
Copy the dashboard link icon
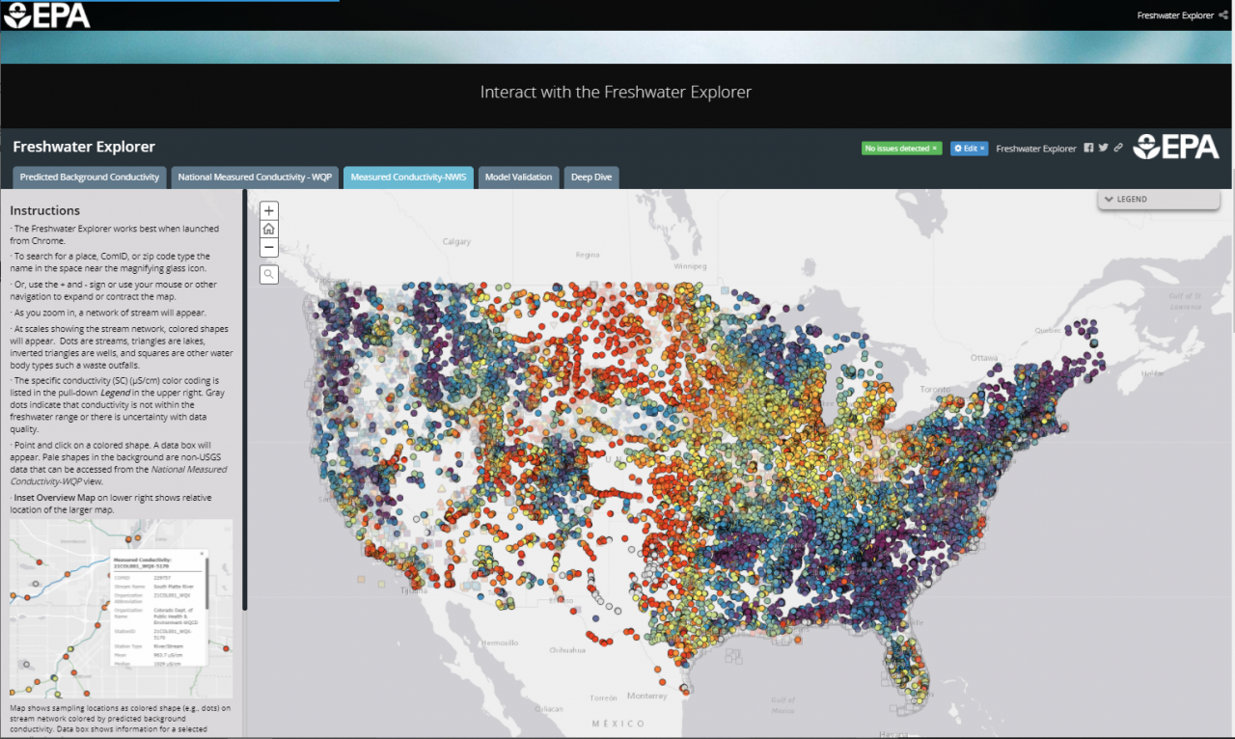[1119, 148]
